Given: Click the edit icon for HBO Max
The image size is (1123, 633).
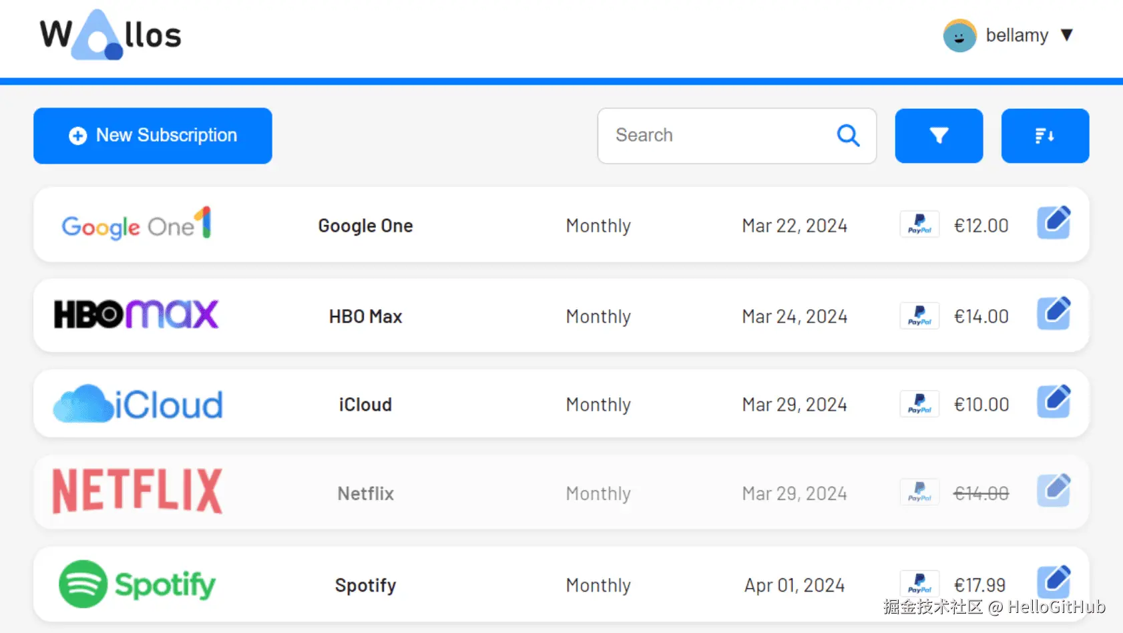Looking at the screenshot, I should click(1054, 314).
